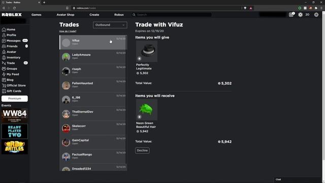Open the Games menu item

[x=36, y=15]
